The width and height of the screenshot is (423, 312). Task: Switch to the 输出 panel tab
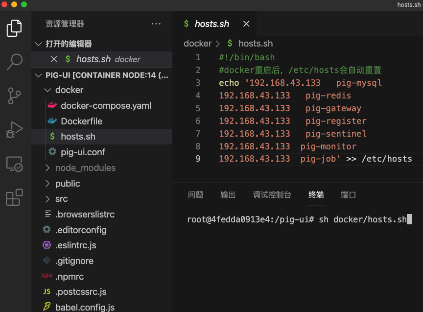click(228, 194)
